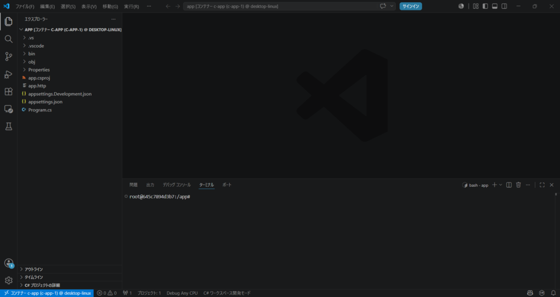Click the VS Code logo in title bar
Image resolution: width=560 pixels, height=297 pixels.
(x=7, y=6)
